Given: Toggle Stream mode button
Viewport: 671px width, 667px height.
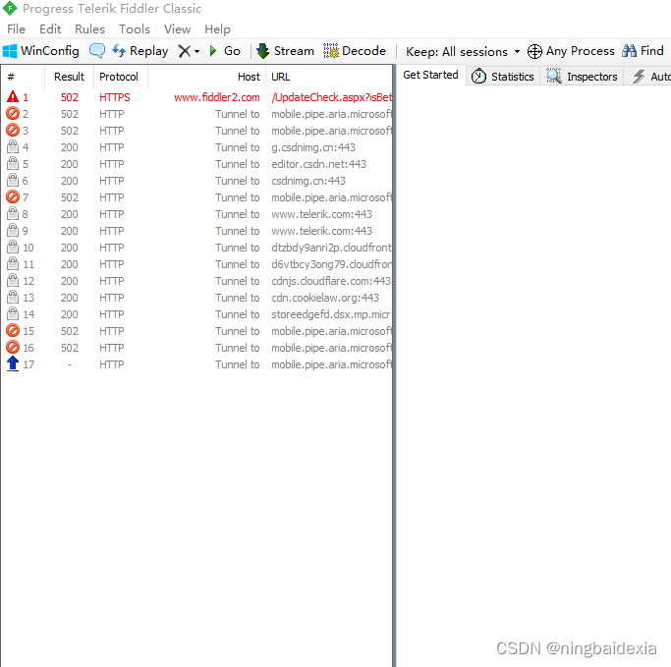Looking at the screenshot, I should click(x=285, y=51).
